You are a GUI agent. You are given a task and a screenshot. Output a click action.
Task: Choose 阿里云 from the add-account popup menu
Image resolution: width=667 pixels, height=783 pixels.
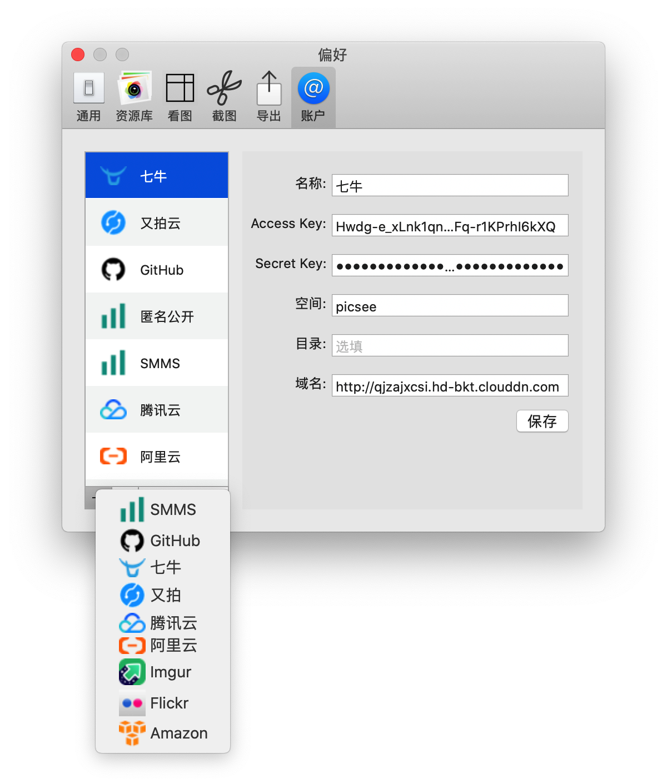pyautogui.click(x=162, y=645)
